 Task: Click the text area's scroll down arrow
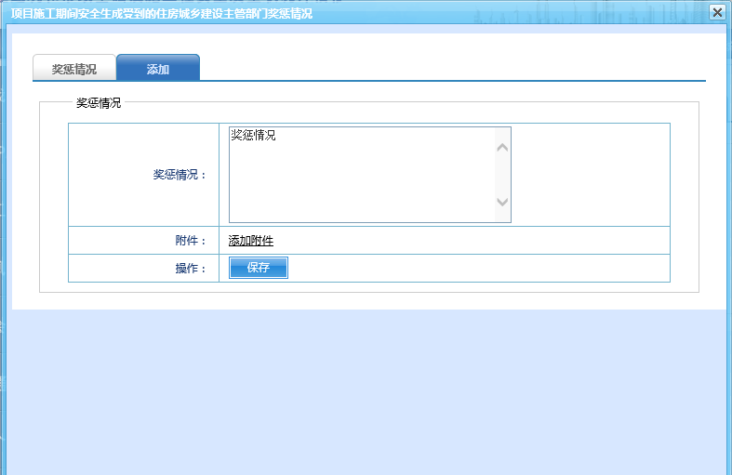[x=502, y=202]
